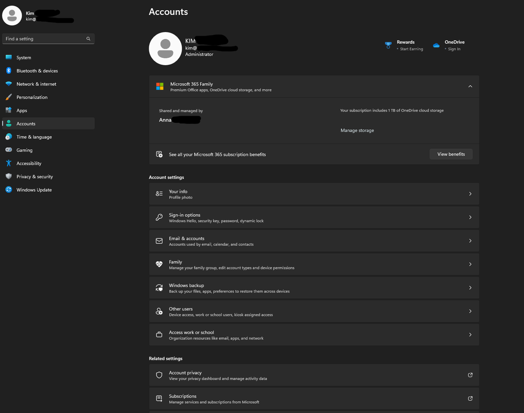
Task: Click the Network & internet wifi icon
Action: pyautogui.click(x=9, y=84)
